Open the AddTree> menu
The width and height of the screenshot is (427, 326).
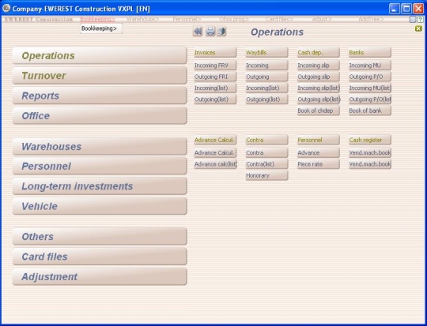point(371,19)
